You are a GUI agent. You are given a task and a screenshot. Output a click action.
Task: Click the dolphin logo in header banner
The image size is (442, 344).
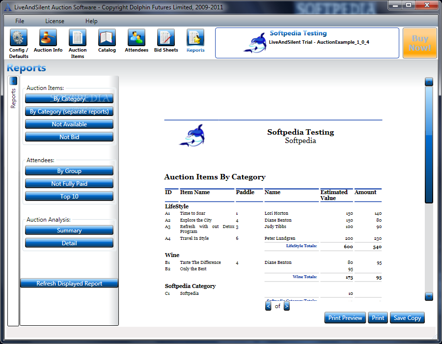click(x=255, y=43)
